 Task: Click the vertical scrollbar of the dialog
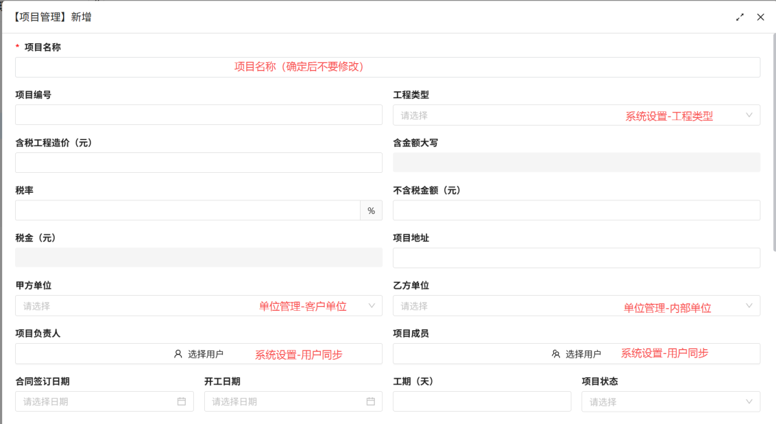(x=774, y=143)
